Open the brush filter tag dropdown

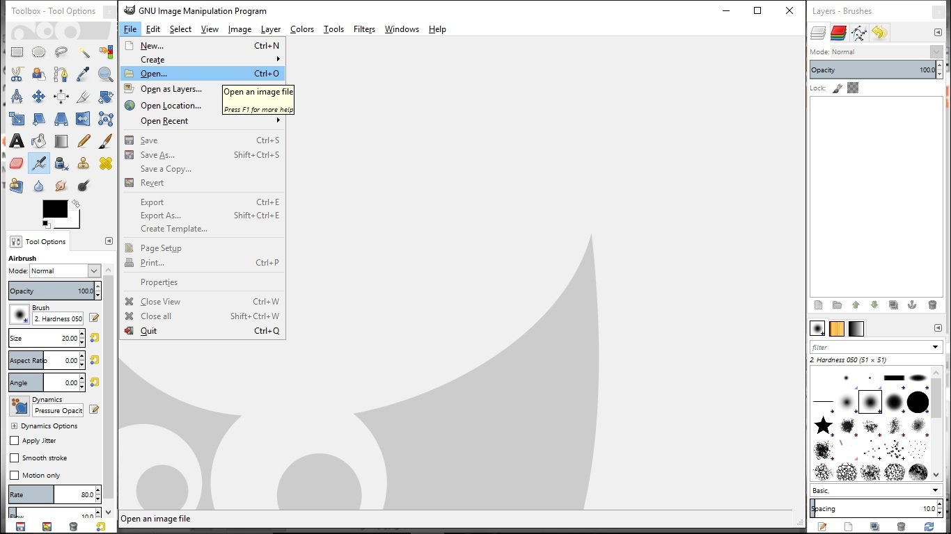point(936,347)
